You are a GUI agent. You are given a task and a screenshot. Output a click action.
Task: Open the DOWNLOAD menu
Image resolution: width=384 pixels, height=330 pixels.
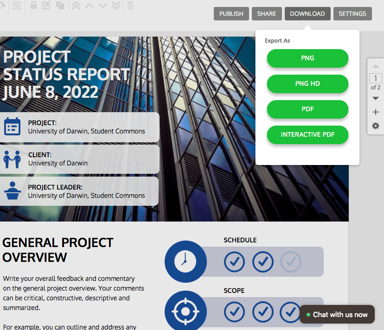click(x=307, y=13)
